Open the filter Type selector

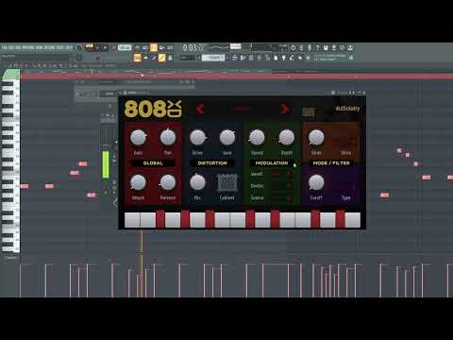coord(345,186)
